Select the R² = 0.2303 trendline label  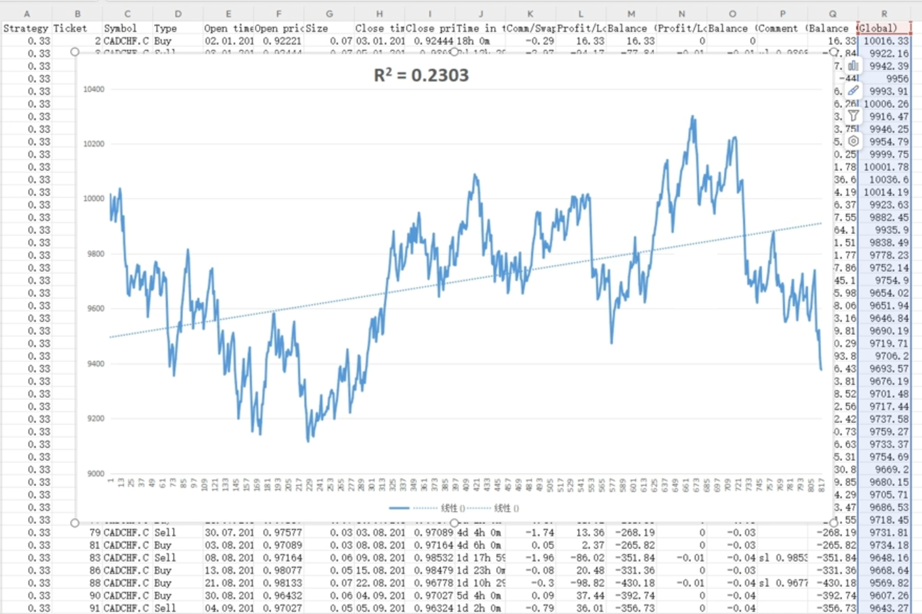(x=421, y=75)
